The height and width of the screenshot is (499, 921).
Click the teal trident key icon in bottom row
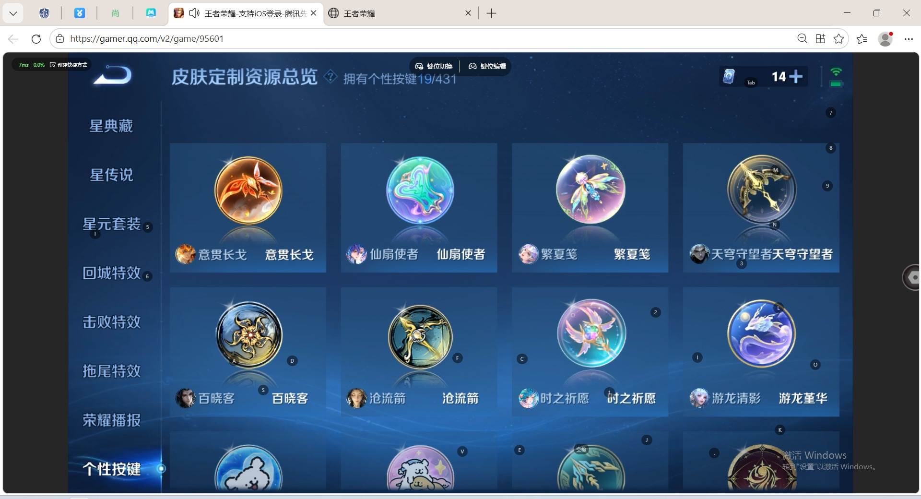[x=591, y=468]
